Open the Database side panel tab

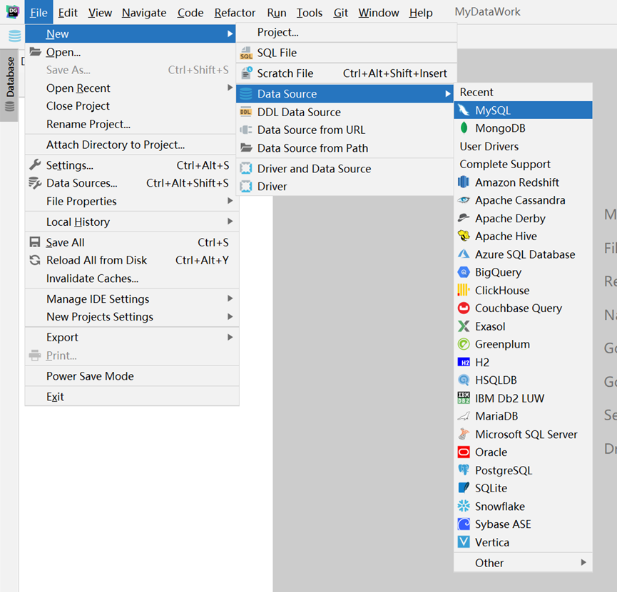9,85
